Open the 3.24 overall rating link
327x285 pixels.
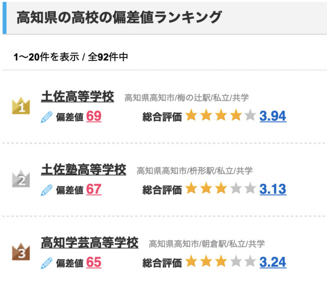coord(272,262)
